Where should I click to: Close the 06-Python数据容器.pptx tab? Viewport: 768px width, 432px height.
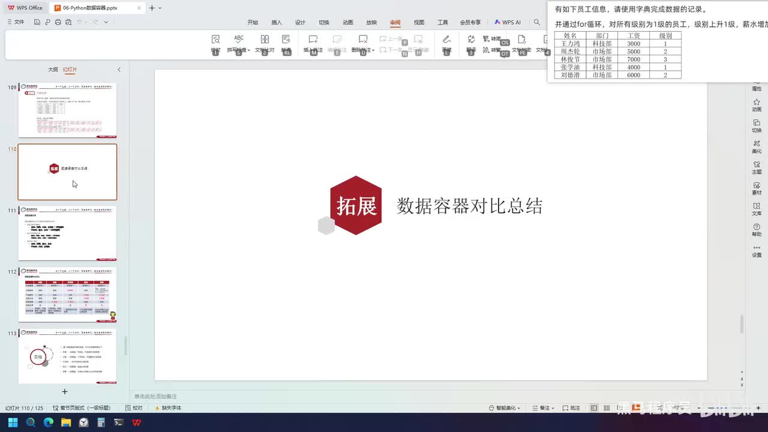[x=139, y=8]
